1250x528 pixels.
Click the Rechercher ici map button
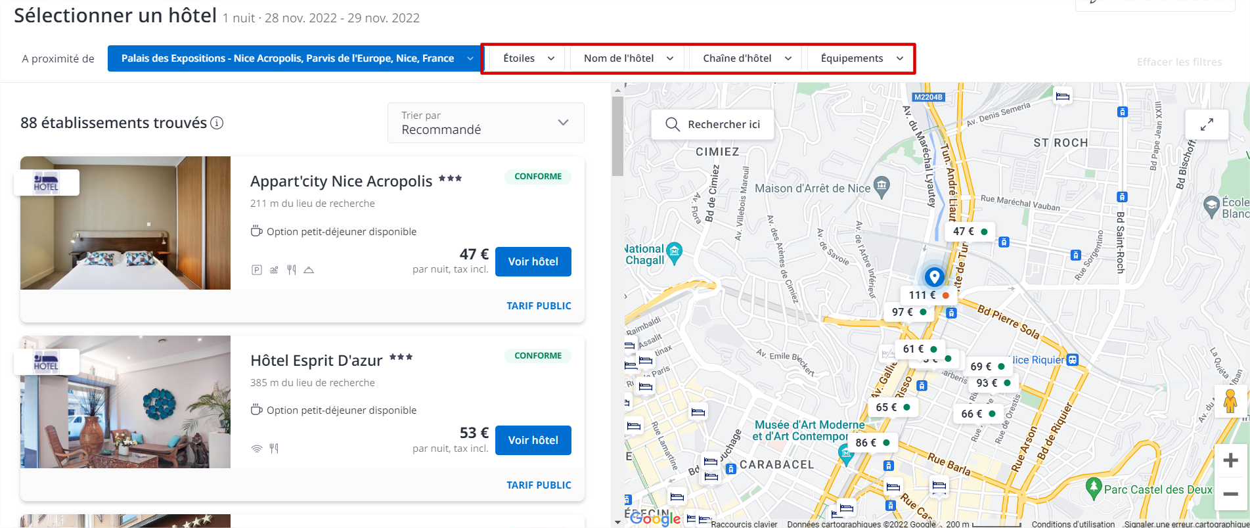click(713, 124)
